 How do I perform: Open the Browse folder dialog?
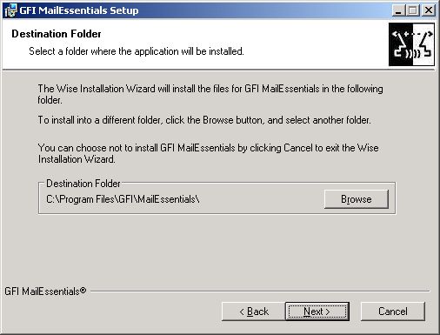pos(357,199)
